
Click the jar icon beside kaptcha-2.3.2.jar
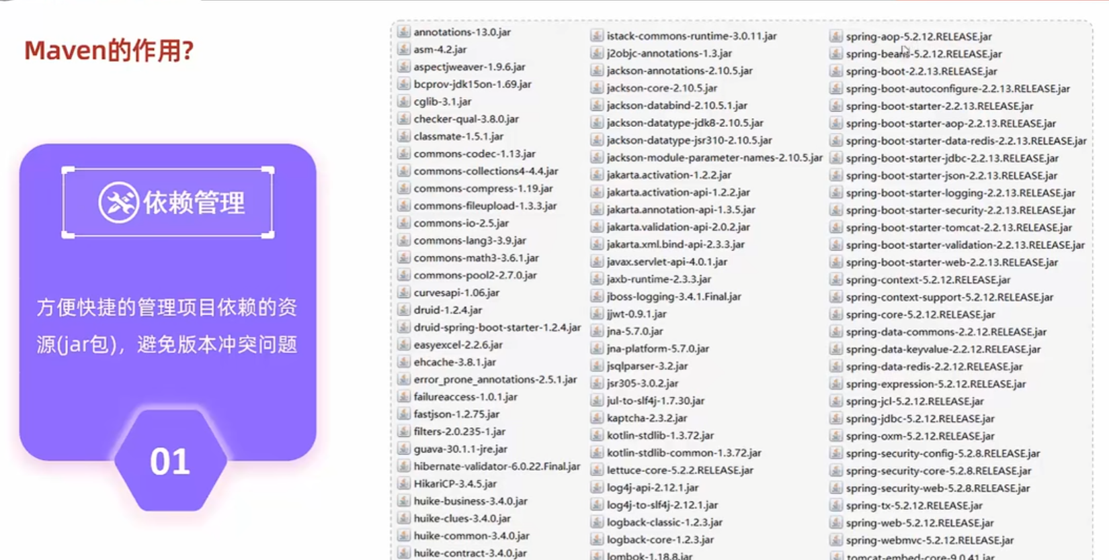(x=597, y=418)
